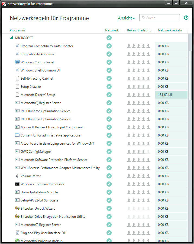
Task: Toggle network status for Windows Control Panel
Action: click(x=109, y=62)
